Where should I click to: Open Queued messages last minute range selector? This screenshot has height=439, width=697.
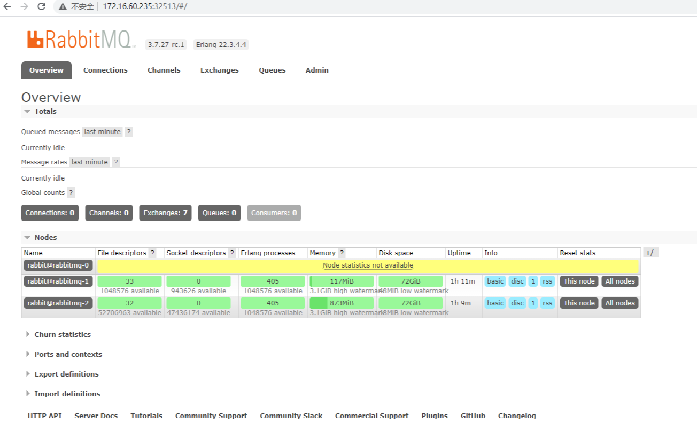coord(102,132)
